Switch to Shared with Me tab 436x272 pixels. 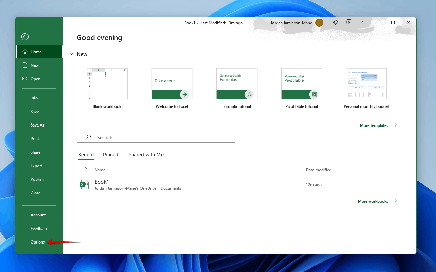coord(146,155)
